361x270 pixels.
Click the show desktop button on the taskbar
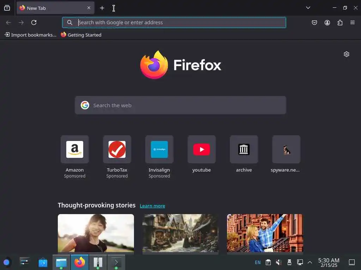pyautogui.click(x=352, y=262)
